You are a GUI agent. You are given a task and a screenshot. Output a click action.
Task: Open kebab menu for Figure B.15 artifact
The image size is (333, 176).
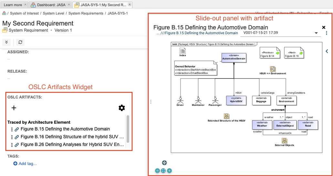click(x=12, y=129)
